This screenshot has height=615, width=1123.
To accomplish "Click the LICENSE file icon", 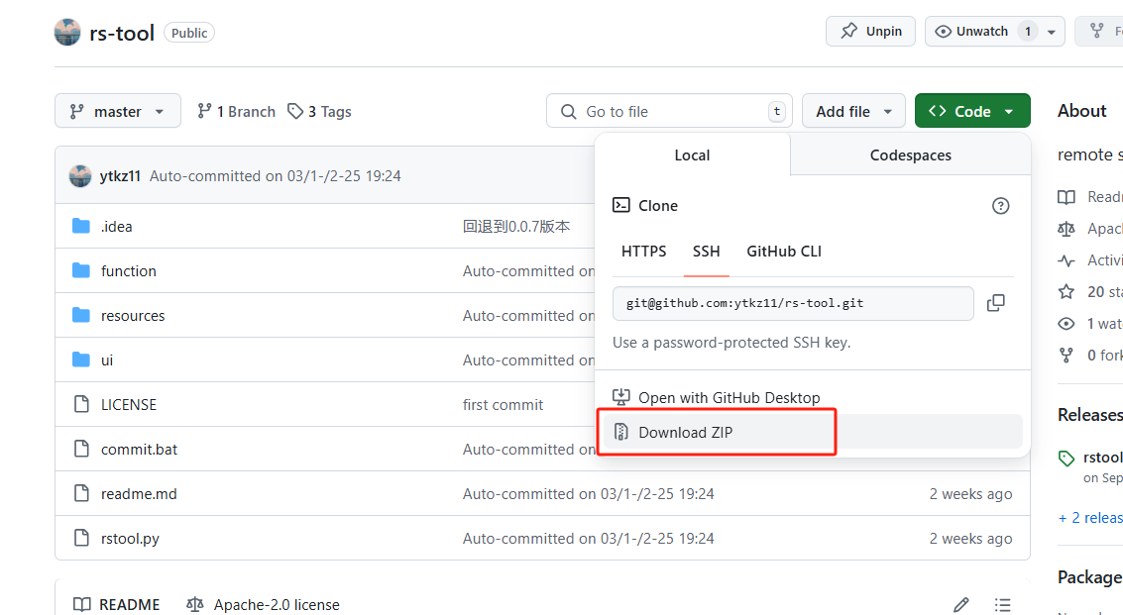I will point(81,404).
